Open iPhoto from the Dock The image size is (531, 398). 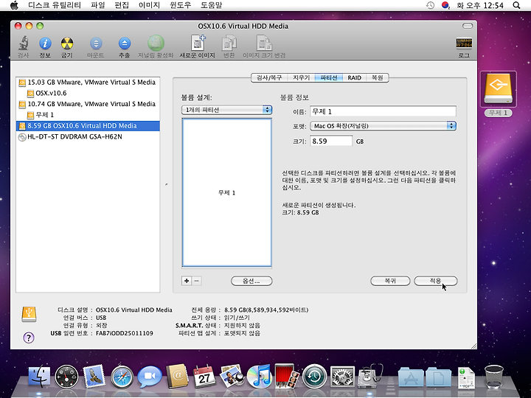click(x=232, y=377)
